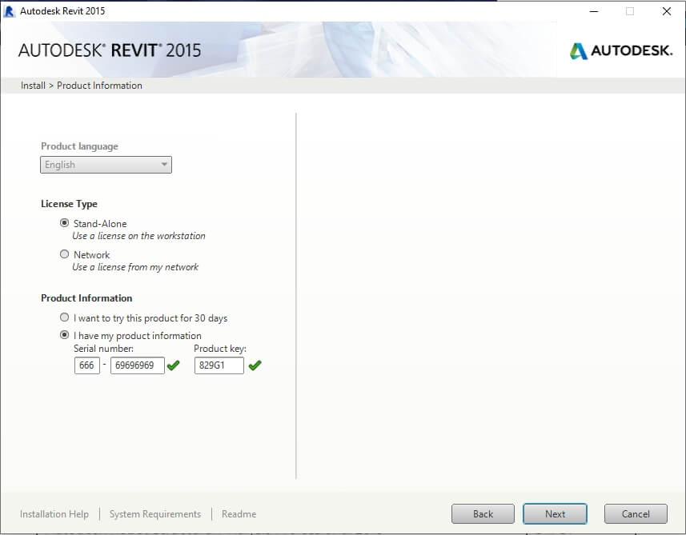The height and width of the screenshot is (535, 686).
Task: Open the Product language dropdown
Action: (x=106, y=165)
